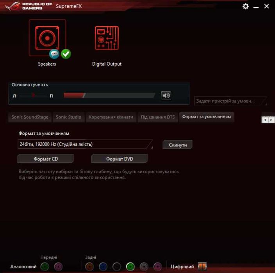Click the Скинути reset button

177,145
